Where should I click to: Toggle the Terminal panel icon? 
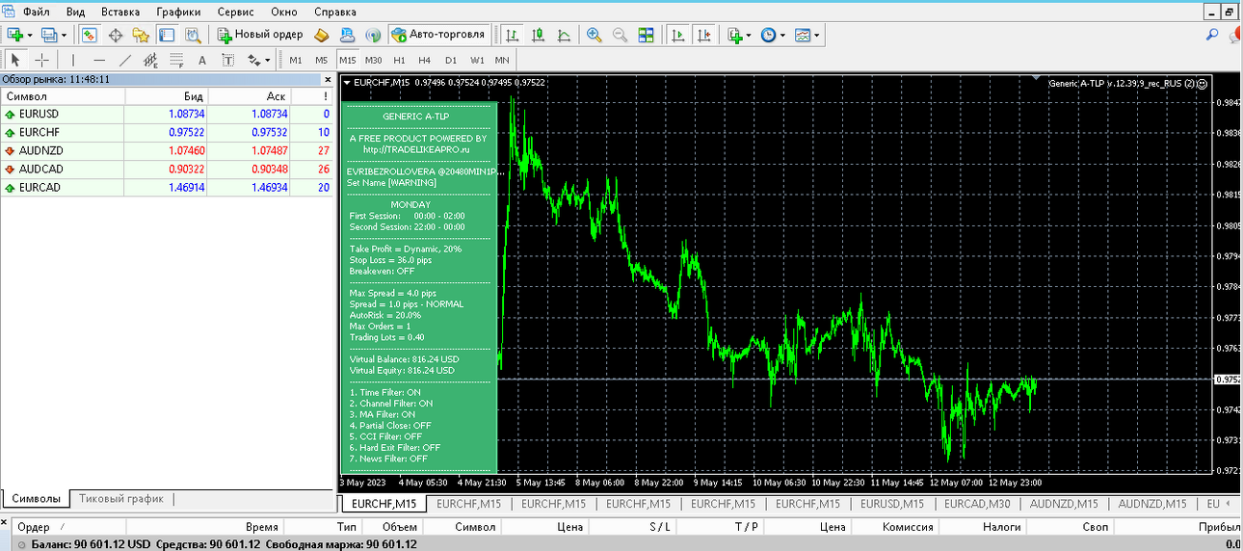167,35
